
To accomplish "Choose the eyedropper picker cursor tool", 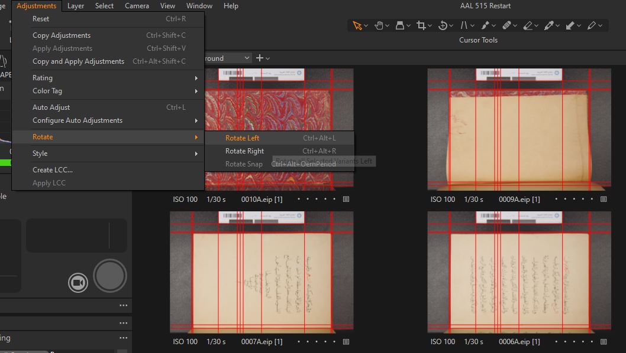I will (x=549, y=25).
